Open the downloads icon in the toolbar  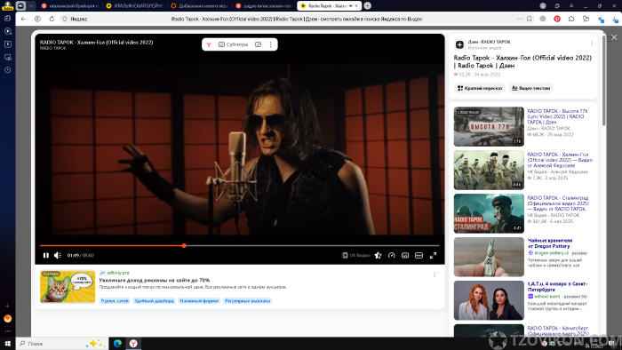tap(615, 19)
